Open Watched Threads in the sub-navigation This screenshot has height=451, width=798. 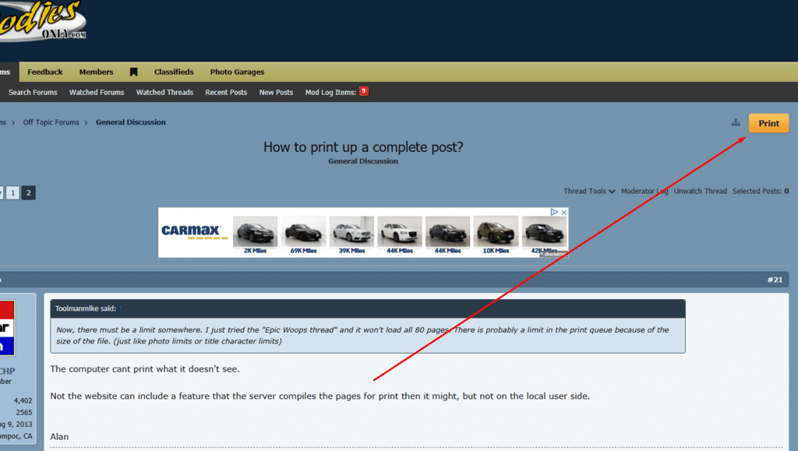[164, 92]
